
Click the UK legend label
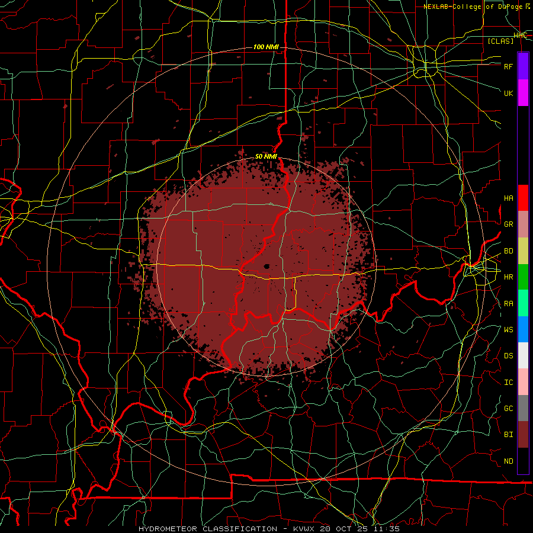(x=509, y=93)
